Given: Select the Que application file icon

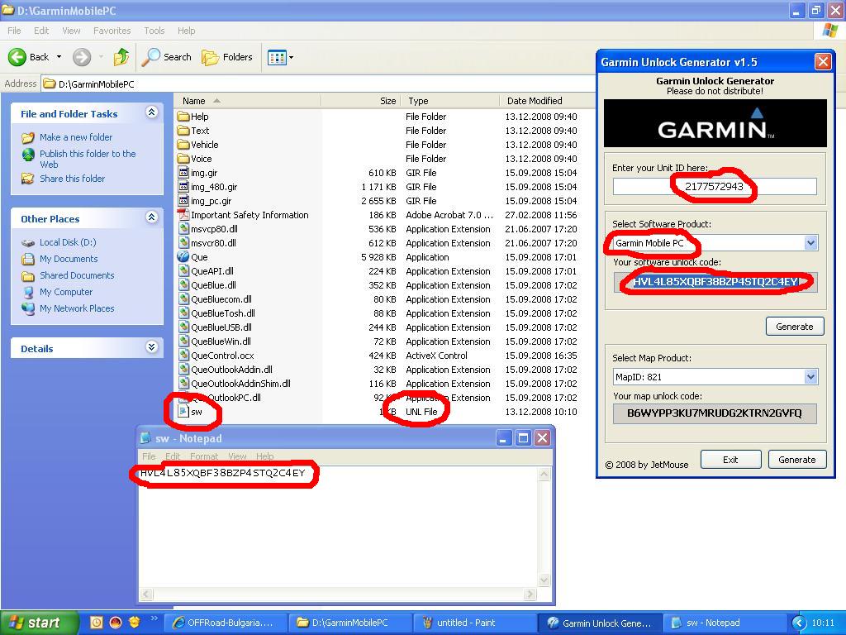Looking at the screenshot, I should 183,257.
